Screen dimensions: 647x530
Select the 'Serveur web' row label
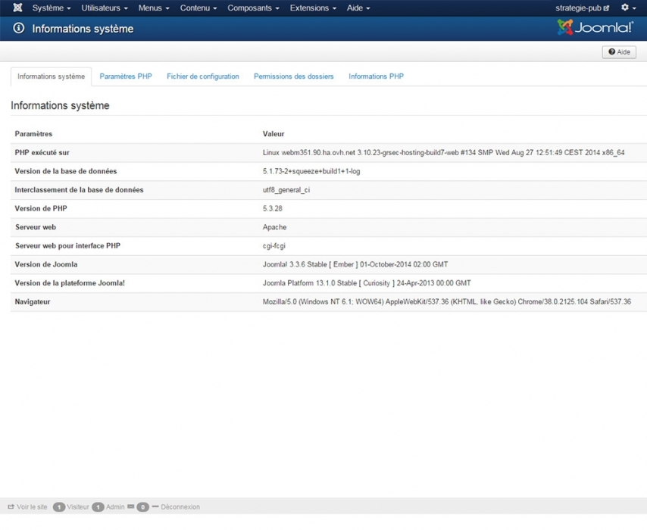pyautogui.click(x=36, y=227)
